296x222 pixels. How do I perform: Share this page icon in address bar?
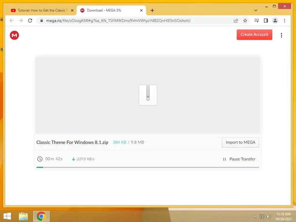tap(236, 21)
